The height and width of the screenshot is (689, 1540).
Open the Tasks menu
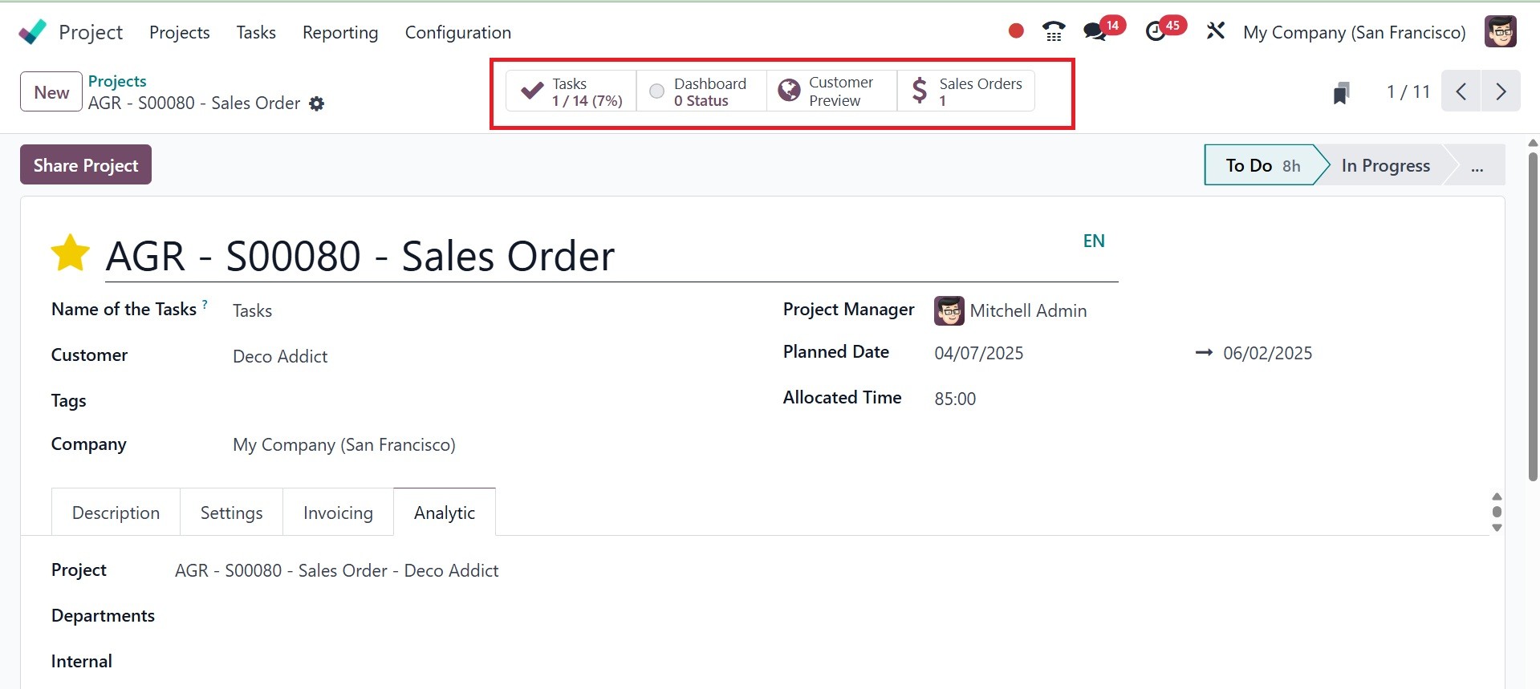click(256, 32)
